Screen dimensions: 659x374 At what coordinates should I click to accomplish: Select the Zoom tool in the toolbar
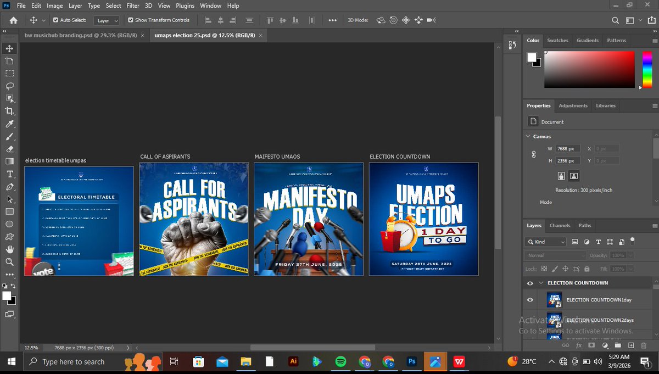point(9,262)
